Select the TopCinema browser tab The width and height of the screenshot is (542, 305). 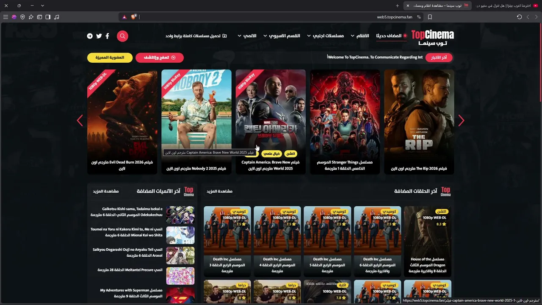coord(437,6)
